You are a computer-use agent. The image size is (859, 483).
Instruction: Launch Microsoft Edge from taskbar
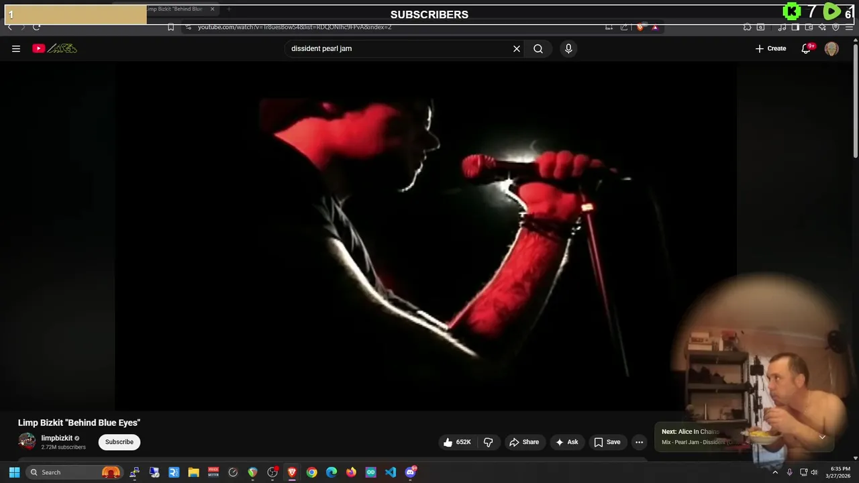tap(332, 472)
